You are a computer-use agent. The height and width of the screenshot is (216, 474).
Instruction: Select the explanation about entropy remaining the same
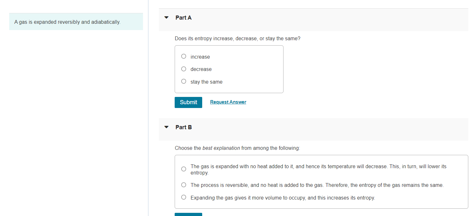point(184,185)
